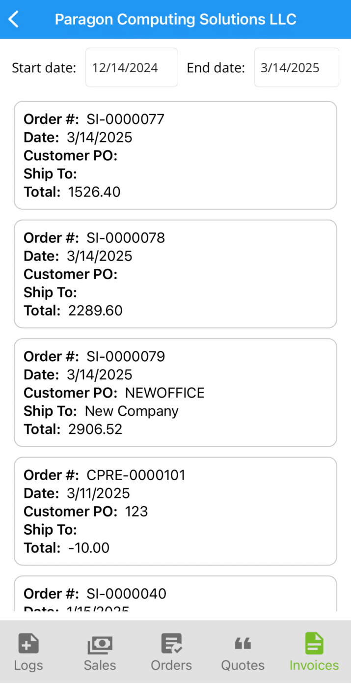Select the 2906.52 total line
Image resolution: width=351 pixels, height=688 pixels.
(x=73, y=430)
